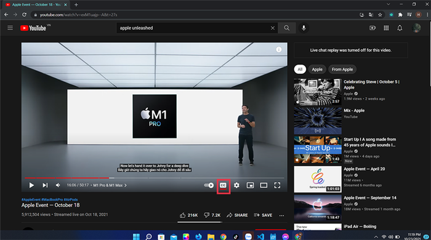Select the From Apple filter chip
This screenshot has height=240, width=431.
click(x=342, y=70)
